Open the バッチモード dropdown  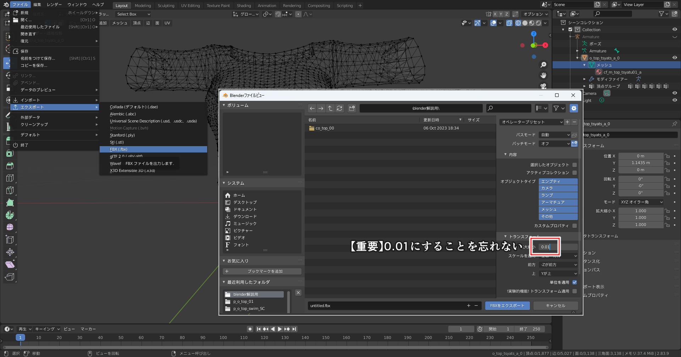[x=555, y=144]
